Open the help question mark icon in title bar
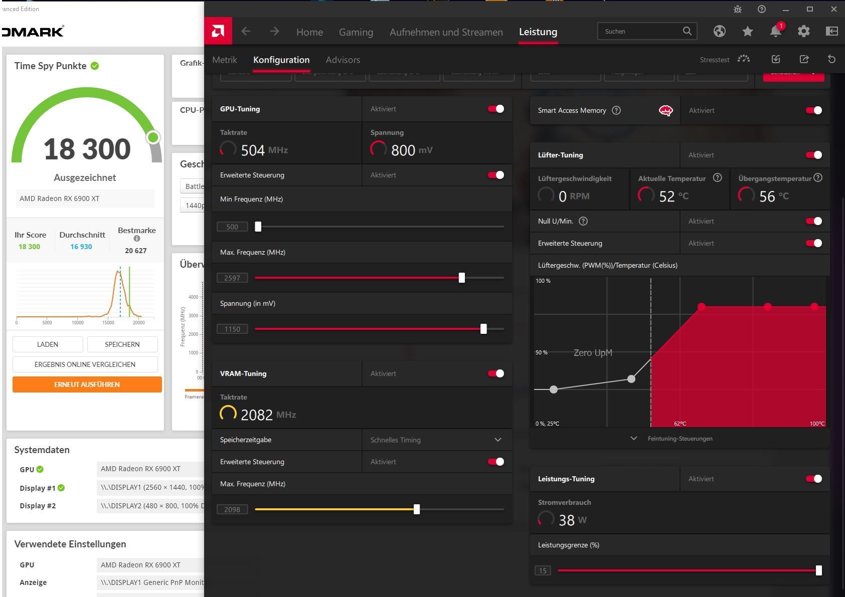Image resolution: width=845 pixels, height=597 pixels. pyautogui.click(x=762, y=9)
